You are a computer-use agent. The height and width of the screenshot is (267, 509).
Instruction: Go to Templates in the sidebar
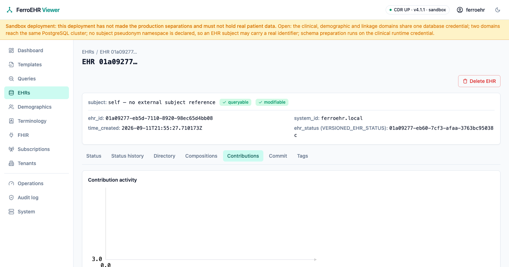[36, 65]
